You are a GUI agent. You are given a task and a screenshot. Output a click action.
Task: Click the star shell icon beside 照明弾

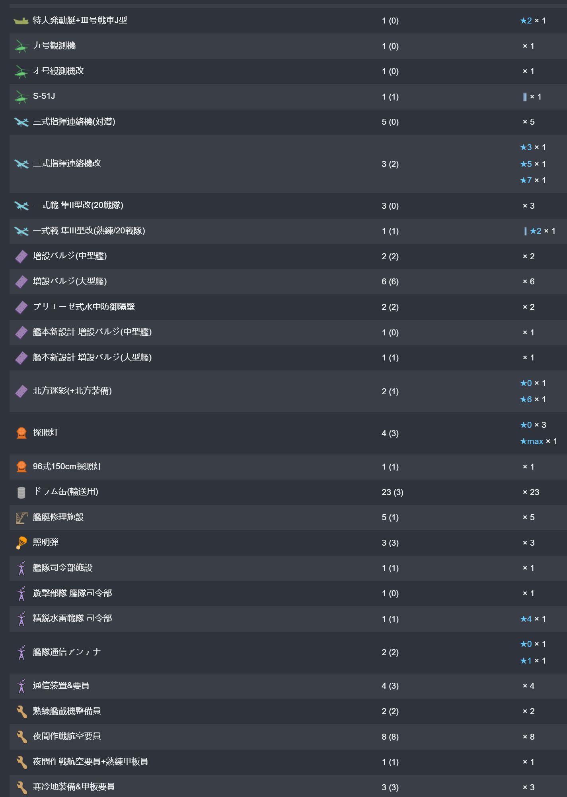click(x=21, y=543)
